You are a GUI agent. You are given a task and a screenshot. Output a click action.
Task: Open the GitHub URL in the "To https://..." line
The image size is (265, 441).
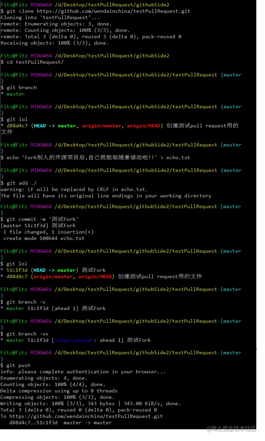tap(86, 416)
